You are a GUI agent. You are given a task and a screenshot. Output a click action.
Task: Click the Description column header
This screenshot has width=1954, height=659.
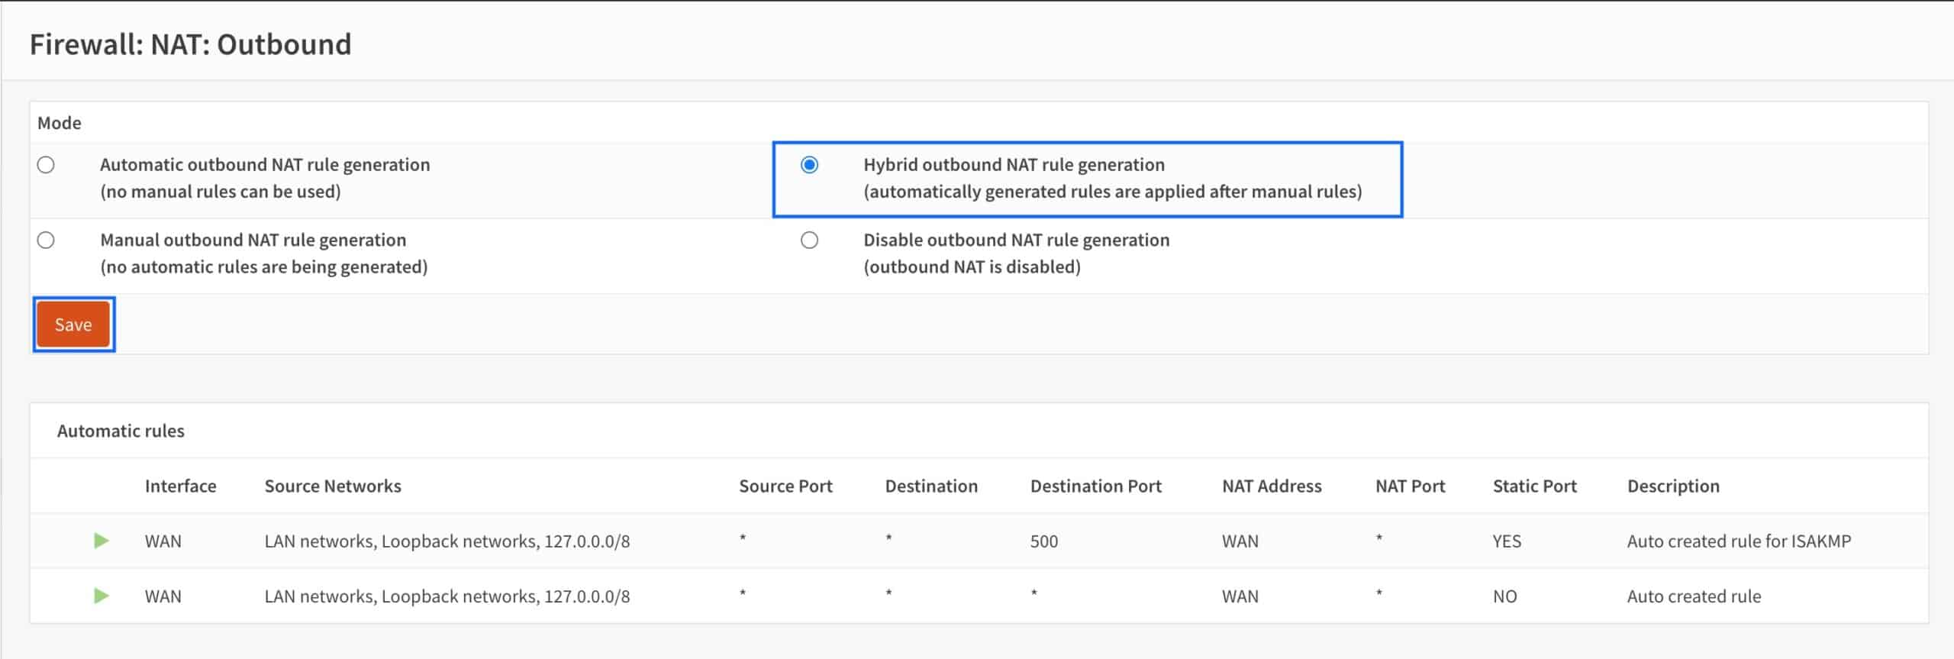pos(1673,486)
